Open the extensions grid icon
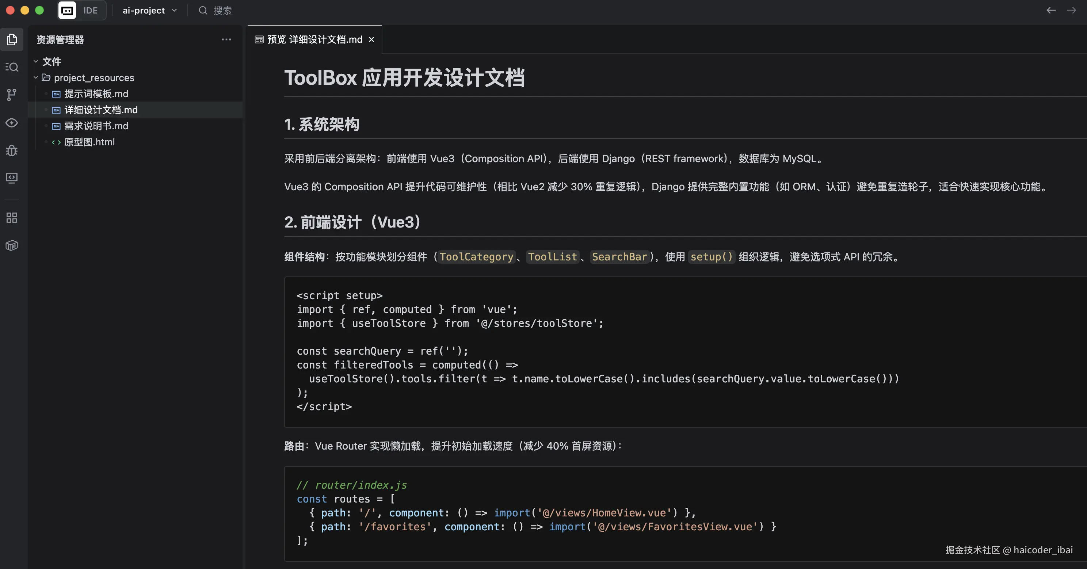The width and height of the screenshot is (1087, 569). (12, 218)
